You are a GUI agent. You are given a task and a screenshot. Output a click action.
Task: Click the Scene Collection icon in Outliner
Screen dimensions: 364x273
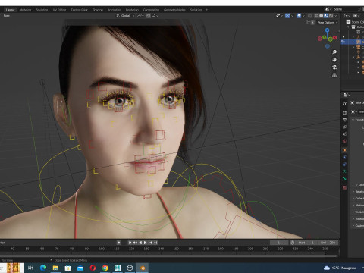click(348, 22)
